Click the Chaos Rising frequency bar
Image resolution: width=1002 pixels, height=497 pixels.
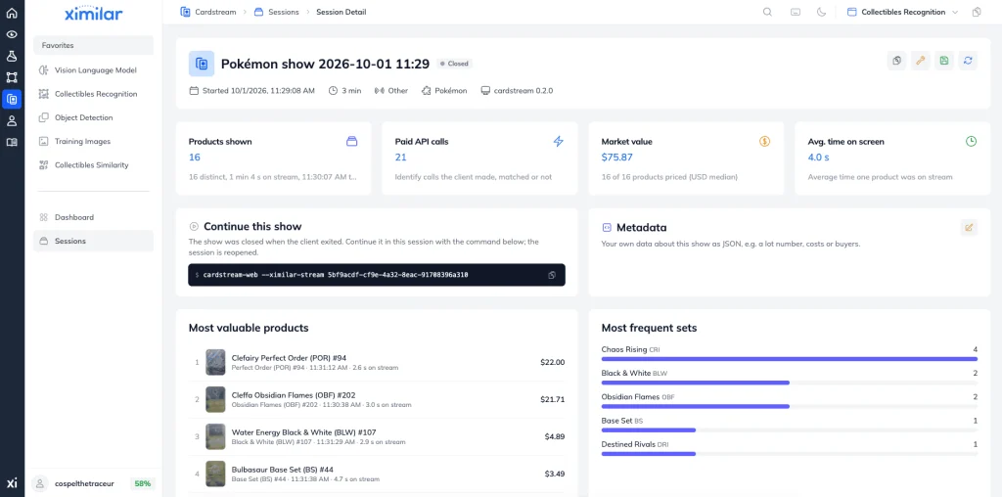(x=790, y=359)
